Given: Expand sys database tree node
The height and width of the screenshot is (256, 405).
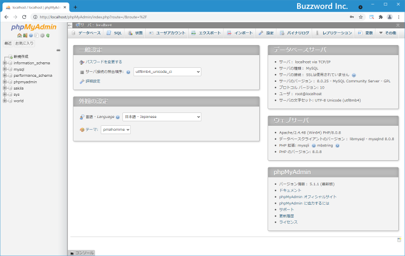Looking at the screenshot, I should point(4,94).
